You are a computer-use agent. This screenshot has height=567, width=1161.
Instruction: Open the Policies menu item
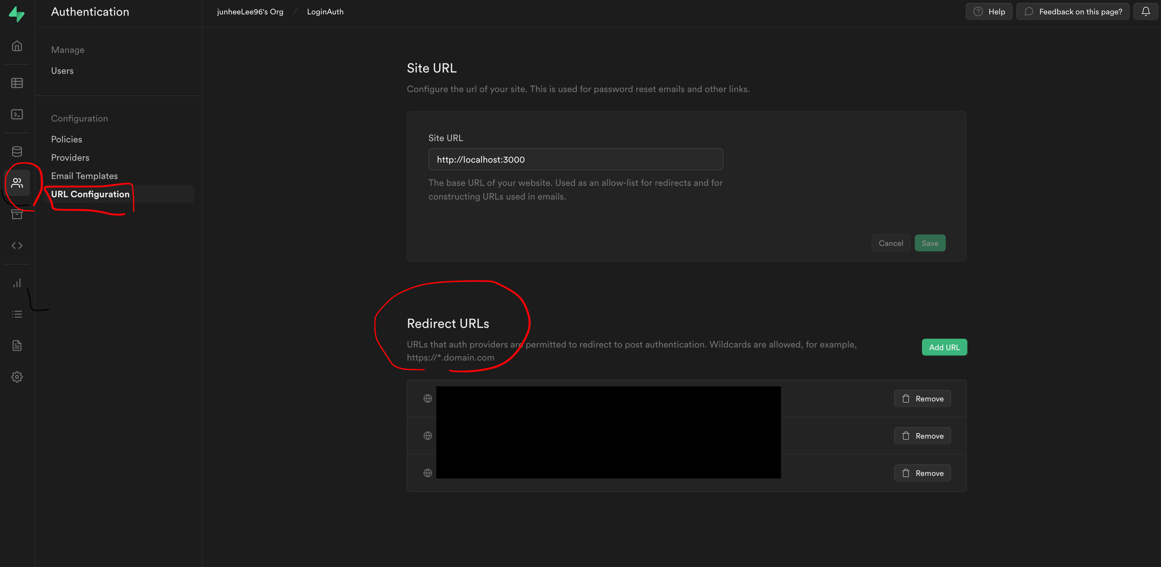[x=66, y=139]
